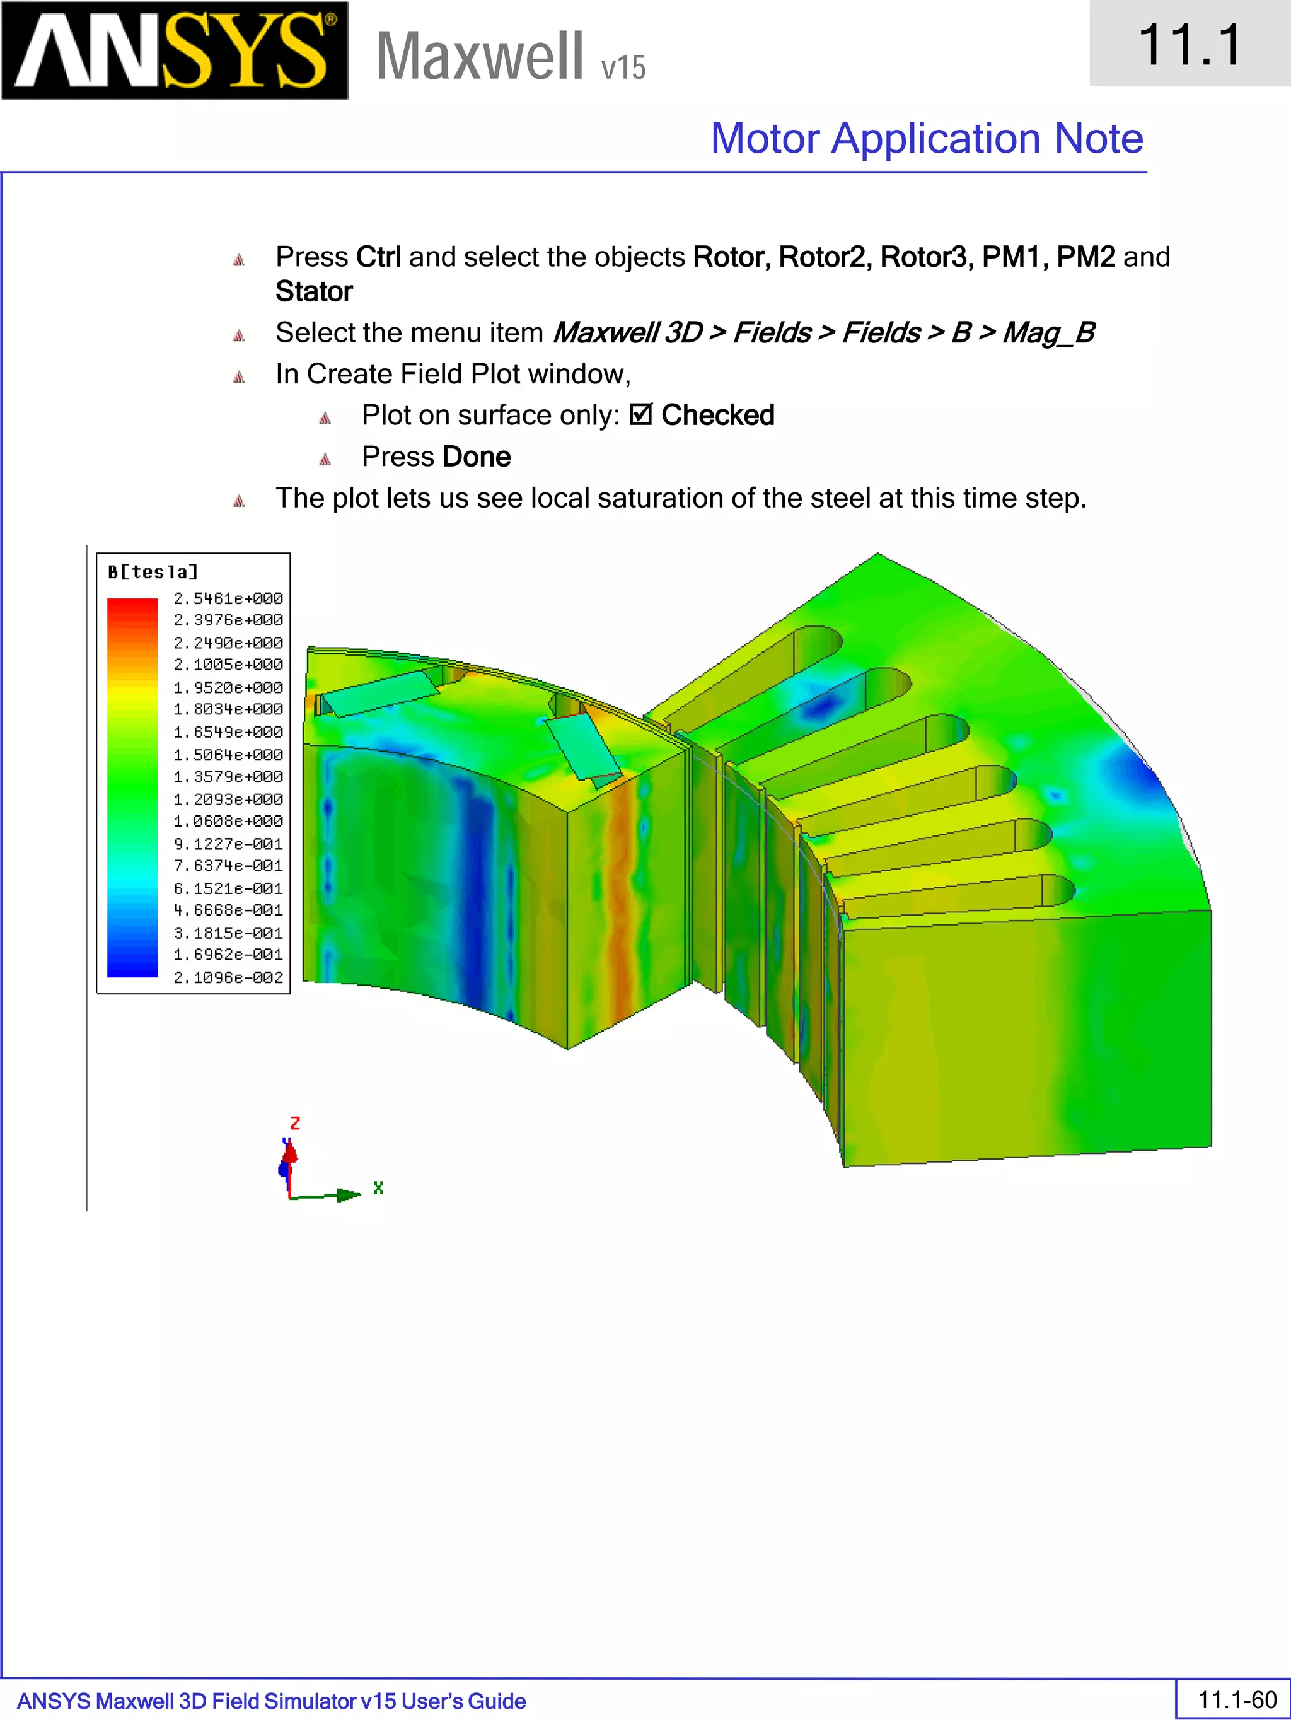The width and height of the screenshot is (1291, 1722).
Task: Click the 'Rotor, Rotor2, Rotor3, PM1, PM2' text
Action: 904,257
